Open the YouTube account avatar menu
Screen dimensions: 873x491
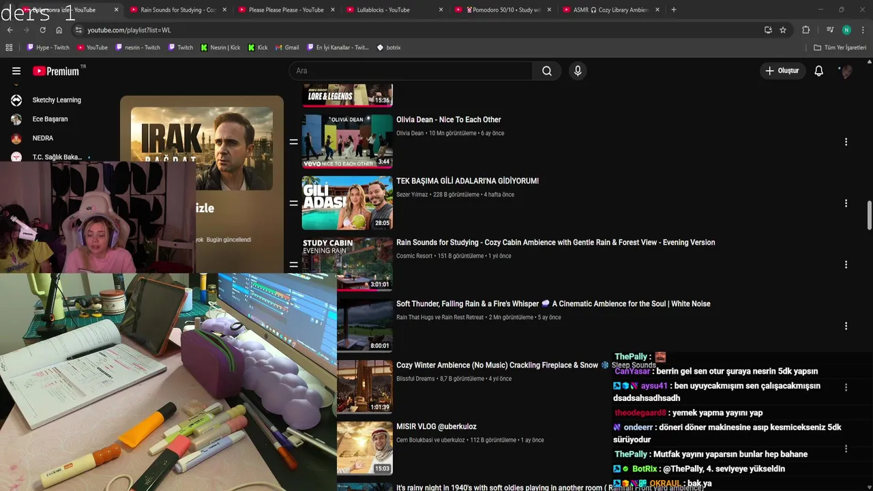coord(846,71)
